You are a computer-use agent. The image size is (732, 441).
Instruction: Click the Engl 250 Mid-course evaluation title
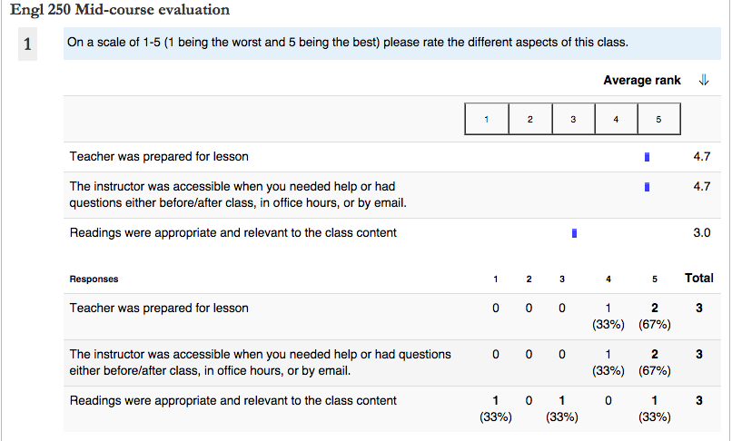tap(120, 10)
